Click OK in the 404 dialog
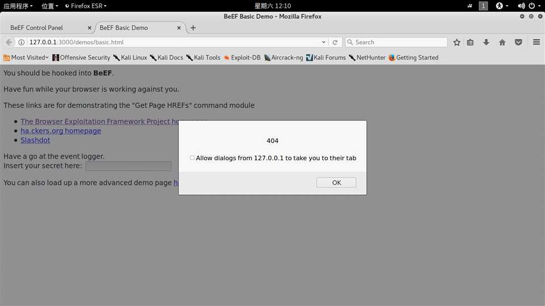 pos(336,182)
